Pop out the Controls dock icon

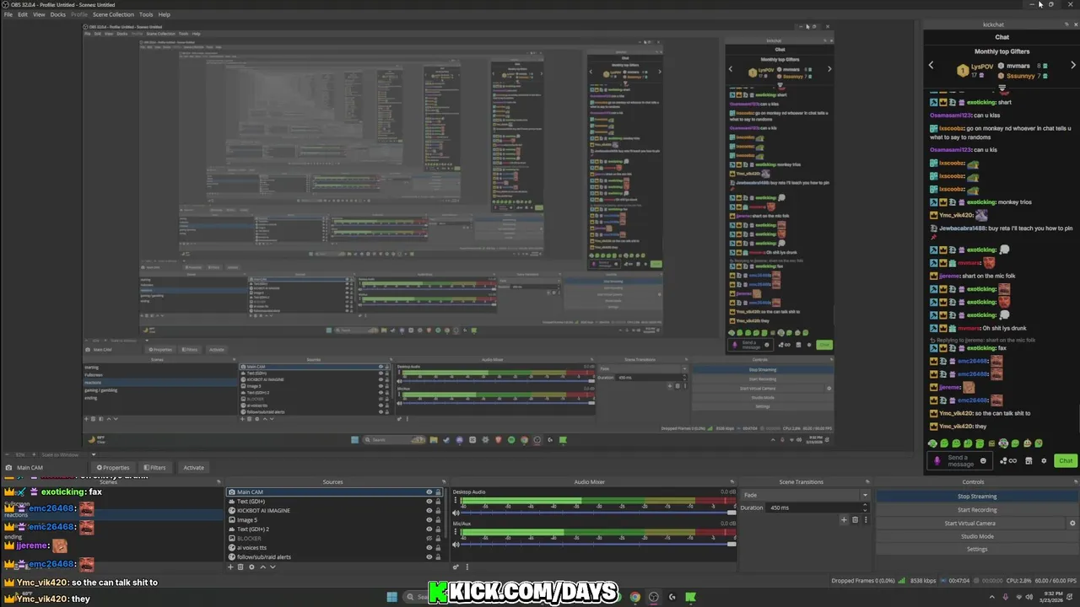click(1075, 482)
